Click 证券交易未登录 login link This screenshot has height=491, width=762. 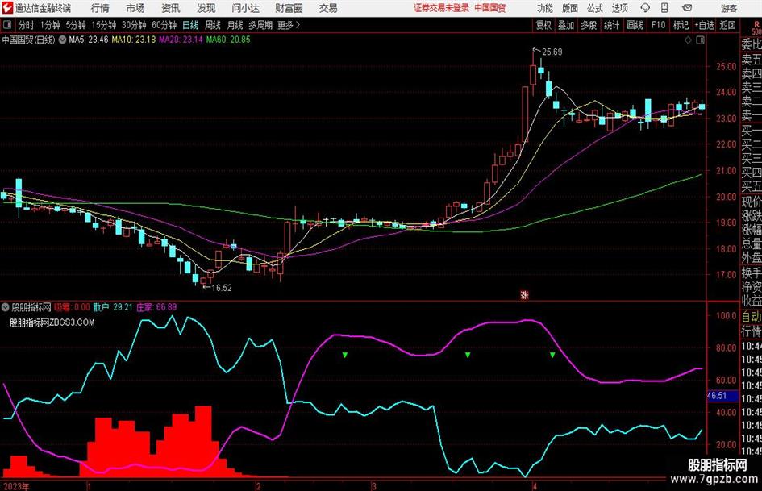click(x=442, y=8)
